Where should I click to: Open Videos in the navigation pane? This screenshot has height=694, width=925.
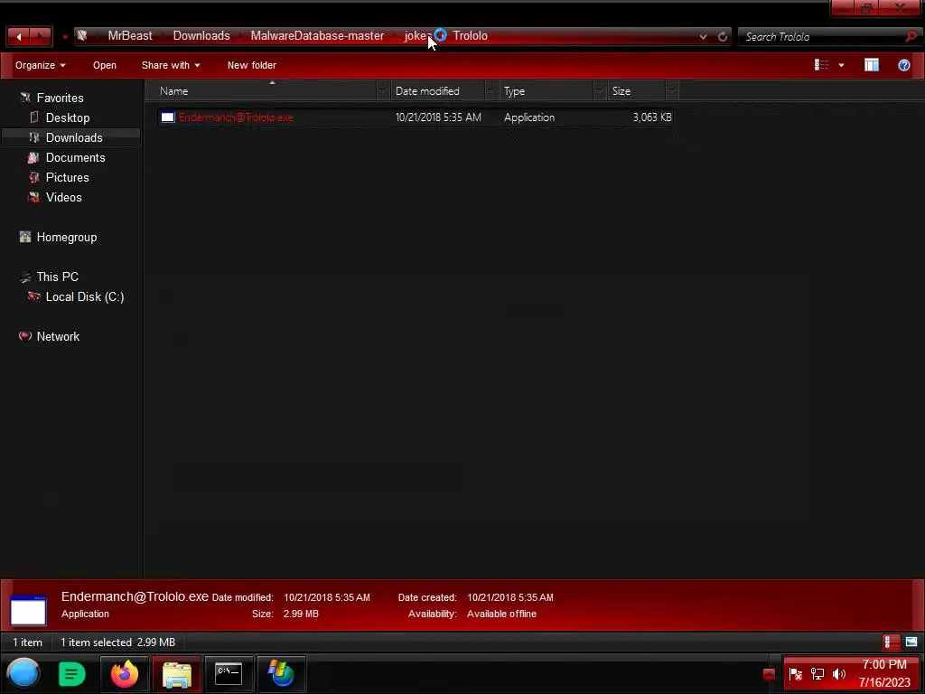click(x=64, y=198)
